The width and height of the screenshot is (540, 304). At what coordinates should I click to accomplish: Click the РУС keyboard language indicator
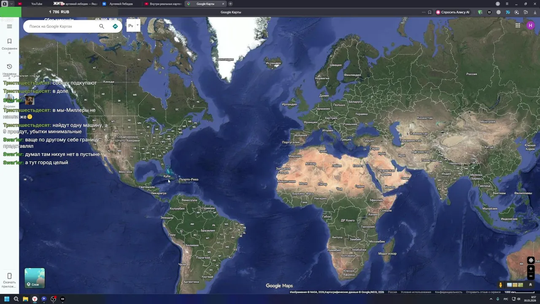[505, 299]
